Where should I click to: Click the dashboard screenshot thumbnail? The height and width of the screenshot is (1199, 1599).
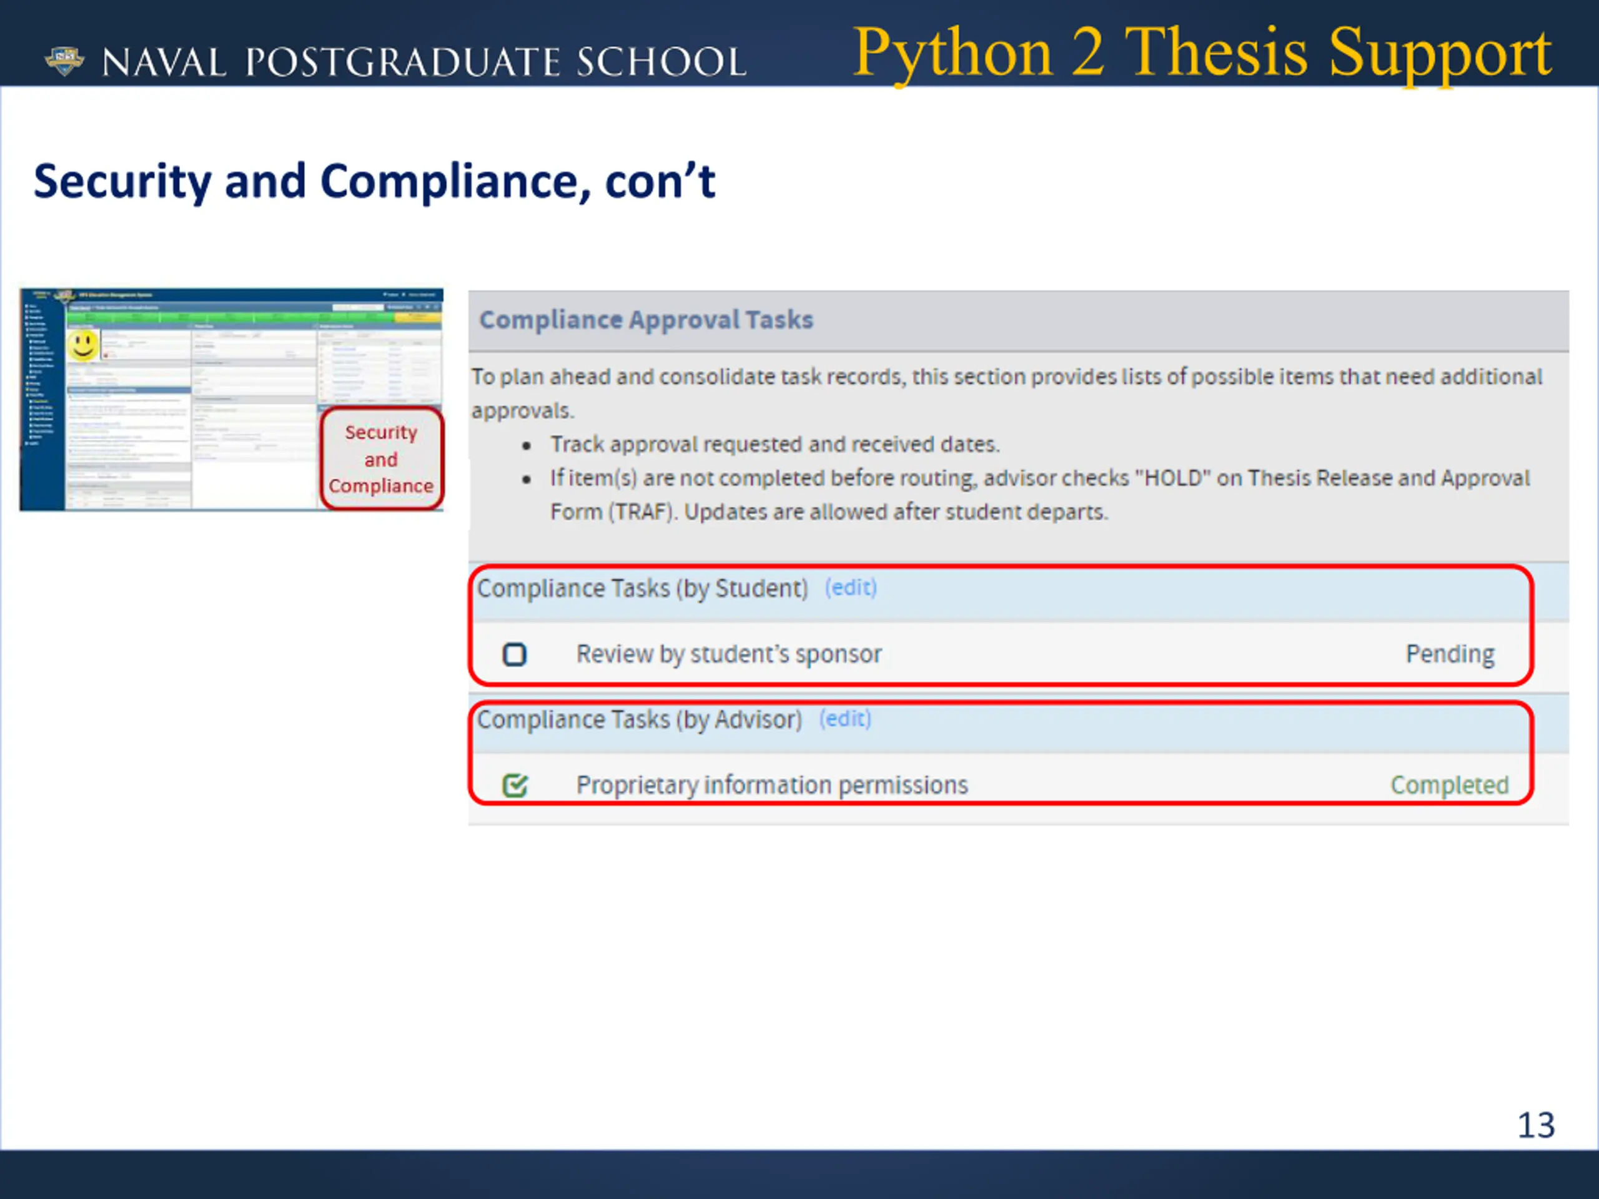(x=231, y=400)
